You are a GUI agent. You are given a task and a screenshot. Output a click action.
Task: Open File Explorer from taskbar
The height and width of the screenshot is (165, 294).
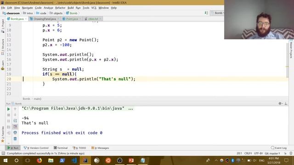(x=51, y=160)
